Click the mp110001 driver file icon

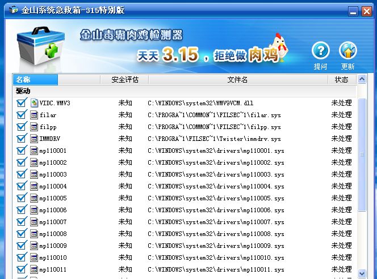pos(34,151)
